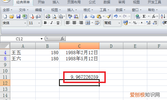Open the 编辑 menu
The height and width of the screenshot is (100, 167).
[x=40, y=10]
